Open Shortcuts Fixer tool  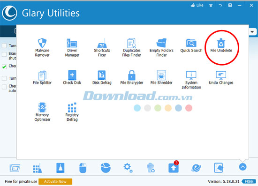click(102, 47)
